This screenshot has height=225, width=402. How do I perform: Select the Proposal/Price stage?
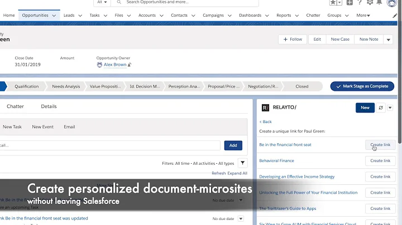223,86
